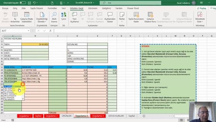Open the Uygulama 2 sheet tab
Image resolution: width=216 pixels, height=122 pixels.
(52, 116)
